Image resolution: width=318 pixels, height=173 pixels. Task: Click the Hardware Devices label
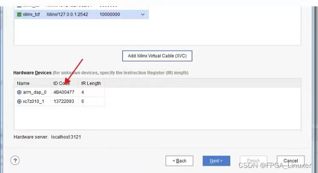[x=32, y=73]
